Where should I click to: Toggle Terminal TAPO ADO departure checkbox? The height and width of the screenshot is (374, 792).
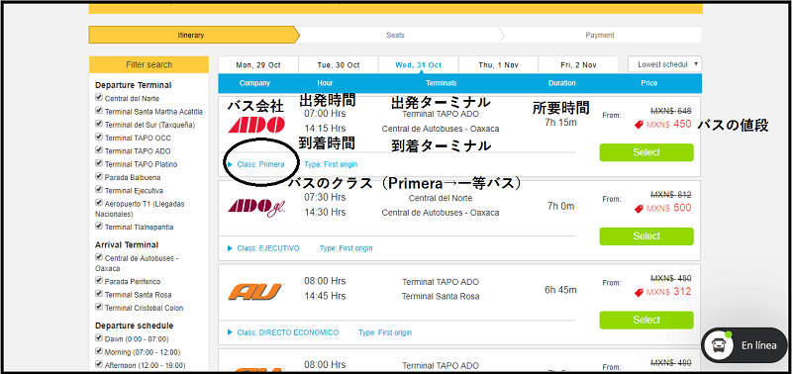(x=99, y=150)
